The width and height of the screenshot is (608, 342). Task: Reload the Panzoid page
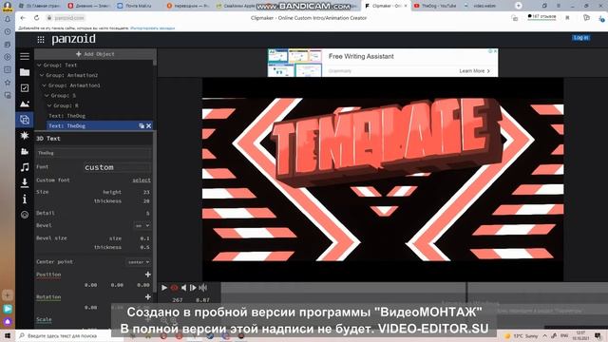(x=36, y=18)
